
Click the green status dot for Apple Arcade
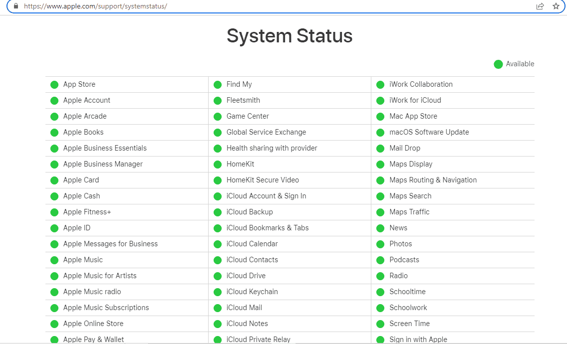click(x=54, y=117)
